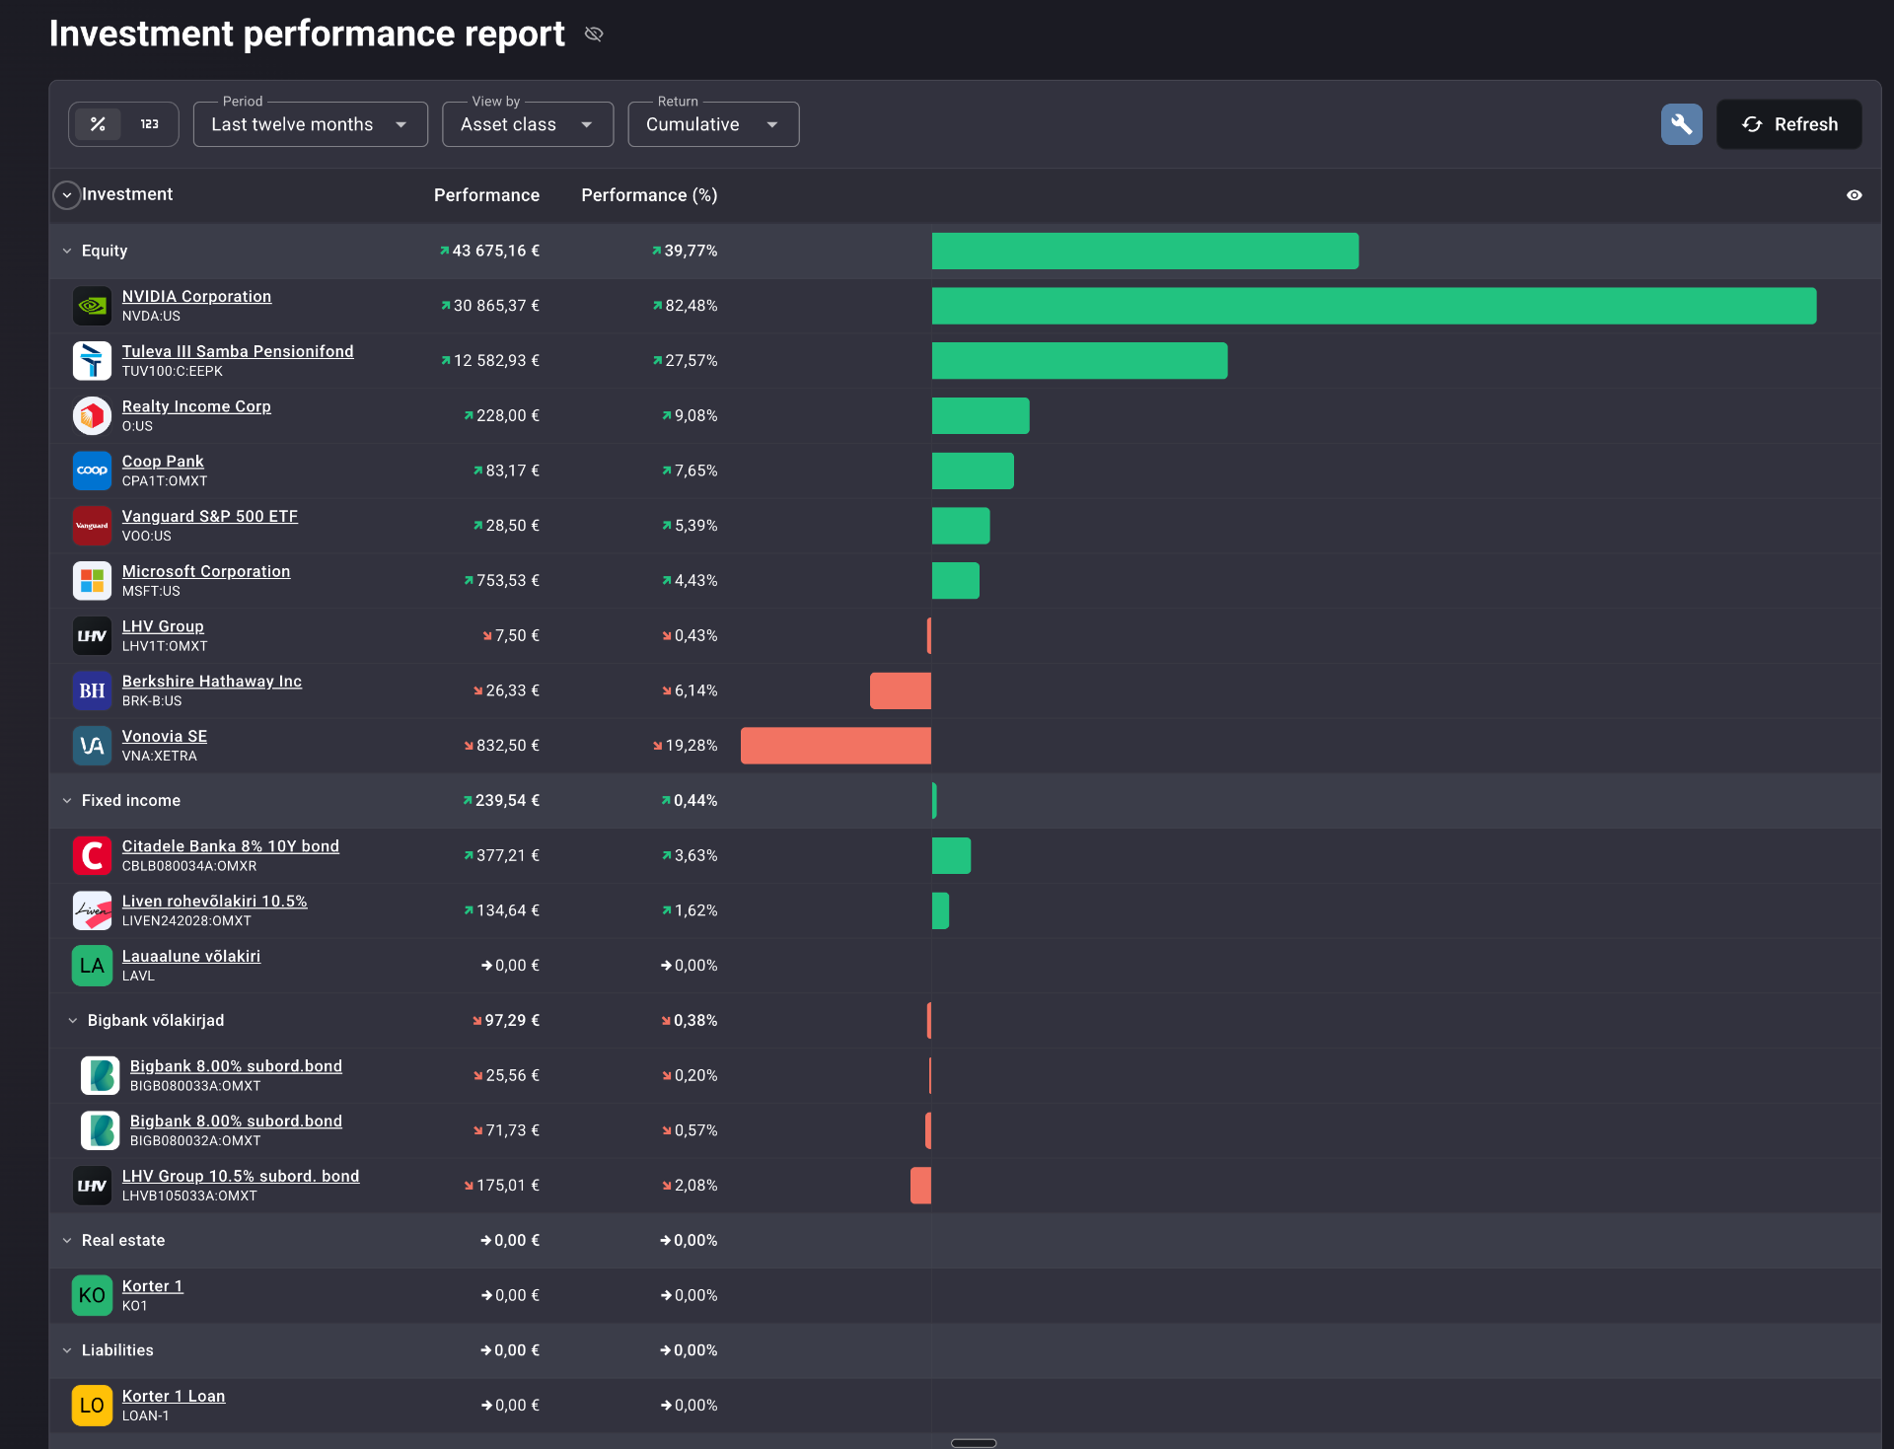
Task: Click the Bigbank BIGB080033A logo icon
Action: (100, 1075)
